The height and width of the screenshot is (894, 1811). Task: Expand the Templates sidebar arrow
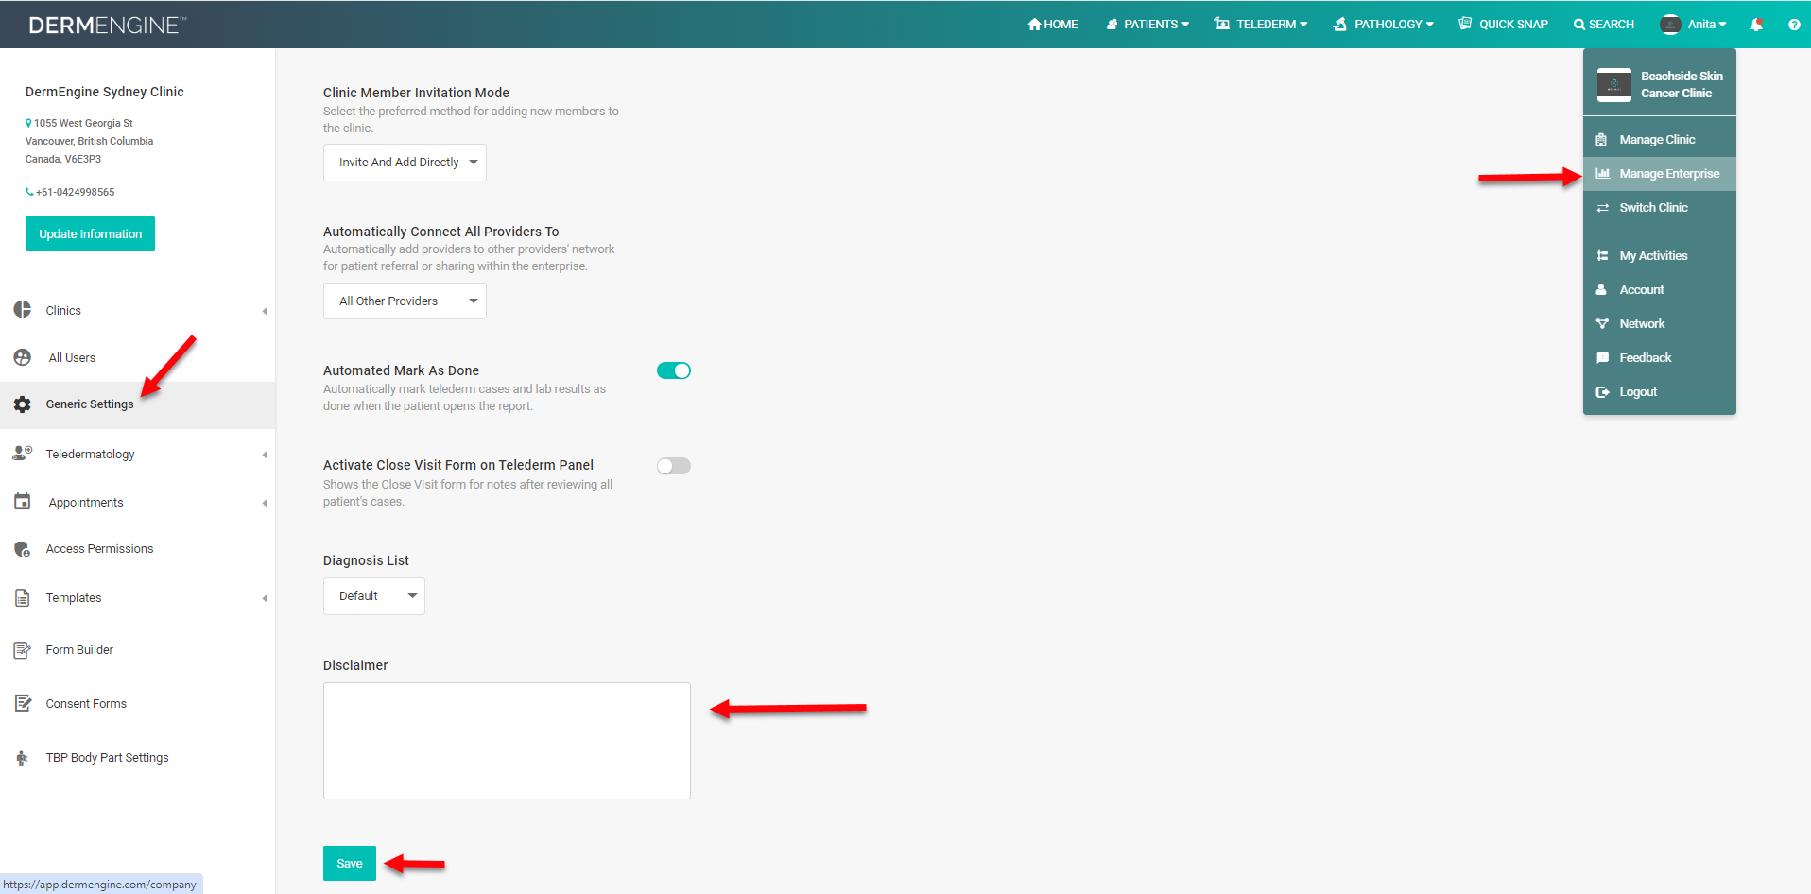tap(265, 598)
